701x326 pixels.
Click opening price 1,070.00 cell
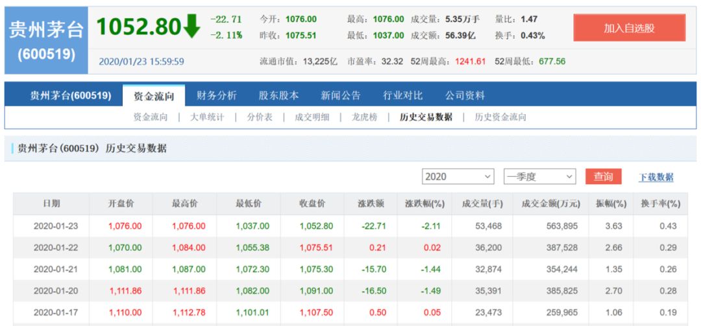click(125, 248)
